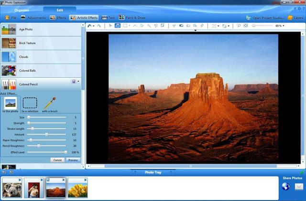Viewport: 306px width, 201px height.
Task: Click the Clouds effect thumbnail
Action: (x=9, y=57)
